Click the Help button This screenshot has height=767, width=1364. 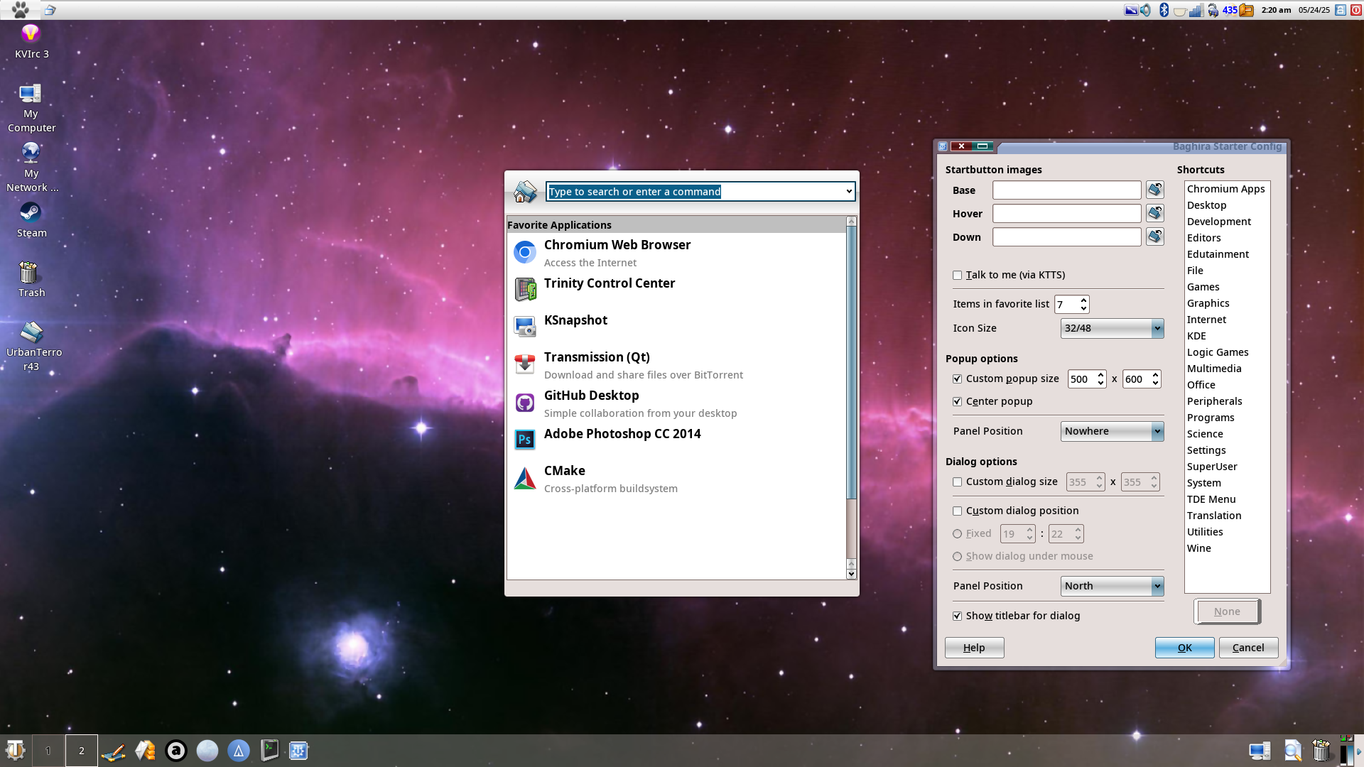[x=973, y=648]
